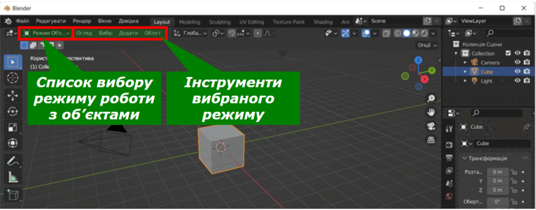Click the new scene icon next to Scene field
This screenshot has height=210, width=536.
427,21
